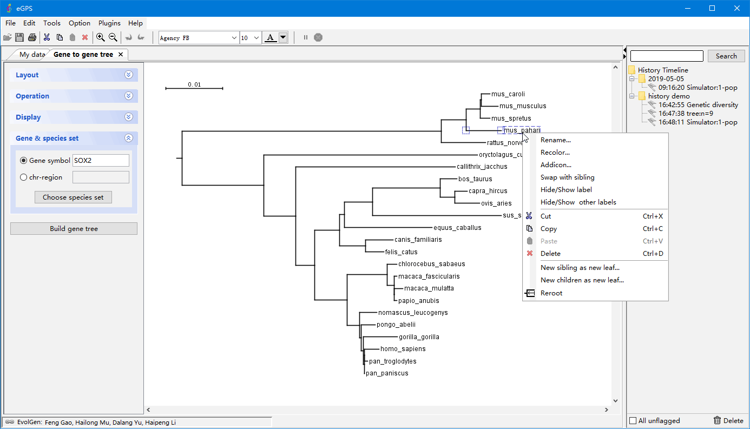Choose Rename... from the context menu
The width and height of the screenshot is (750, 429).
(595, 140)
